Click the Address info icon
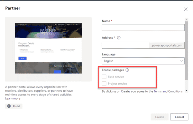The height and width of the screenshot is (124, 193). coord(119,38)
